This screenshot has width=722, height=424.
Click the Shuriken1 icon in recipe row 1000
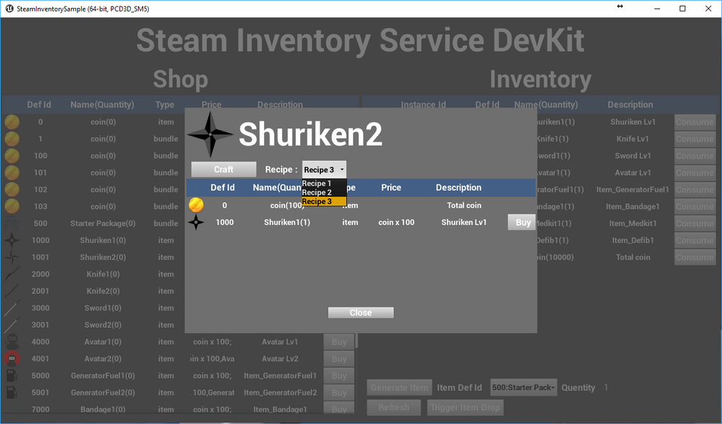pyautogui.click(x=196, y=222)
